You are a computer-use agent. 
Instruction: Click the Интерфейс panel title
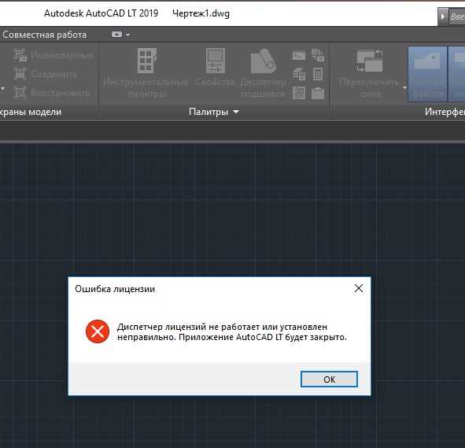[445, 112]
